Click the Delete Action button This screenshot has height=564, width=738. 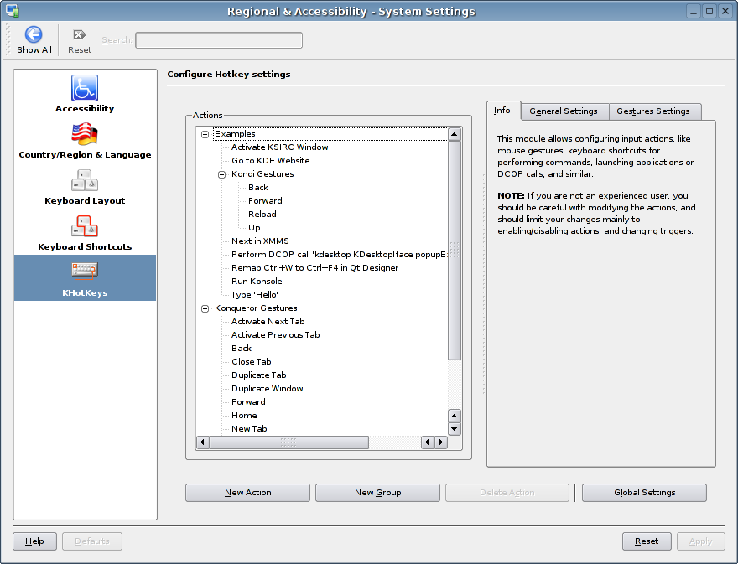pyautogui.click(x=507, y=493)
